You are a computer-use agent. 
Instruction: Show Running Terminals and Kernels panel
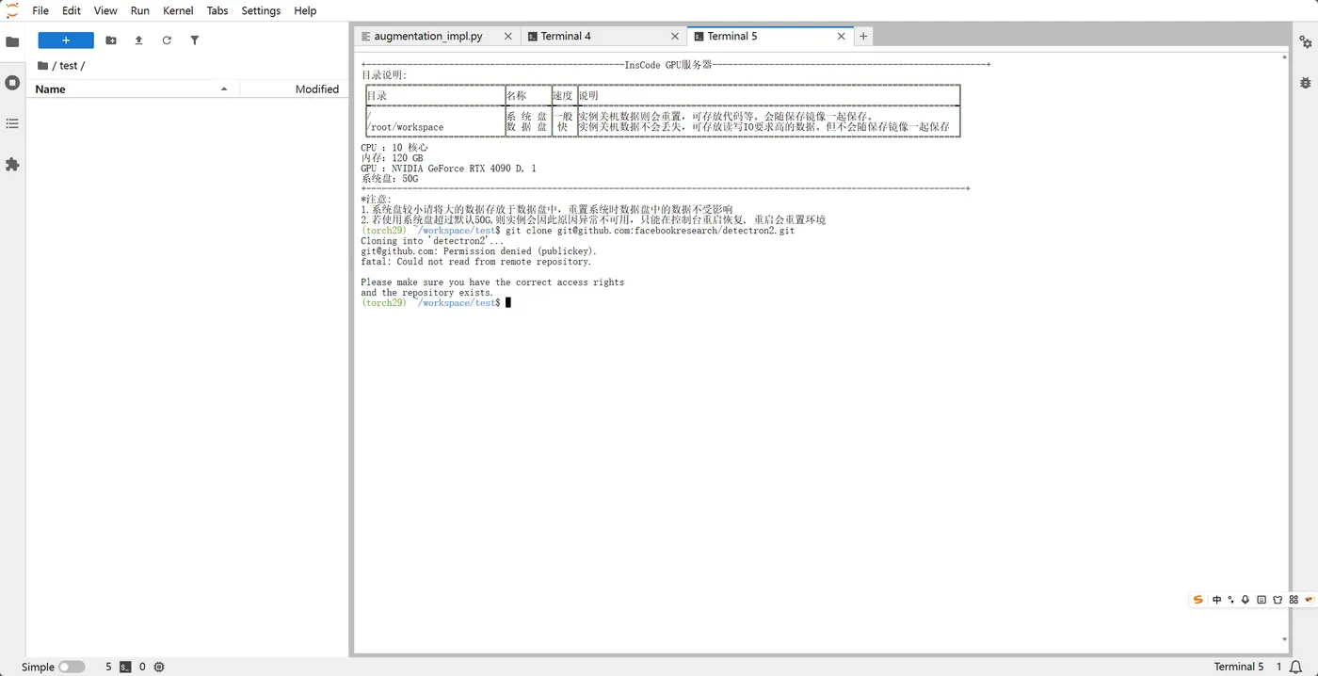click(12, 83)
